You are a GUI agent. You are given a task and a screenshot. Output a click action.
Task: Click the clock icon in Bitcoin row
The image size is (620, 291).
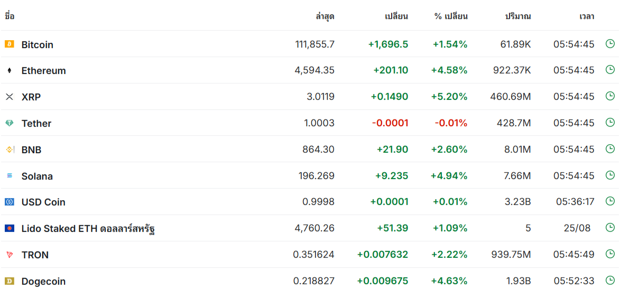click(610, 43)
